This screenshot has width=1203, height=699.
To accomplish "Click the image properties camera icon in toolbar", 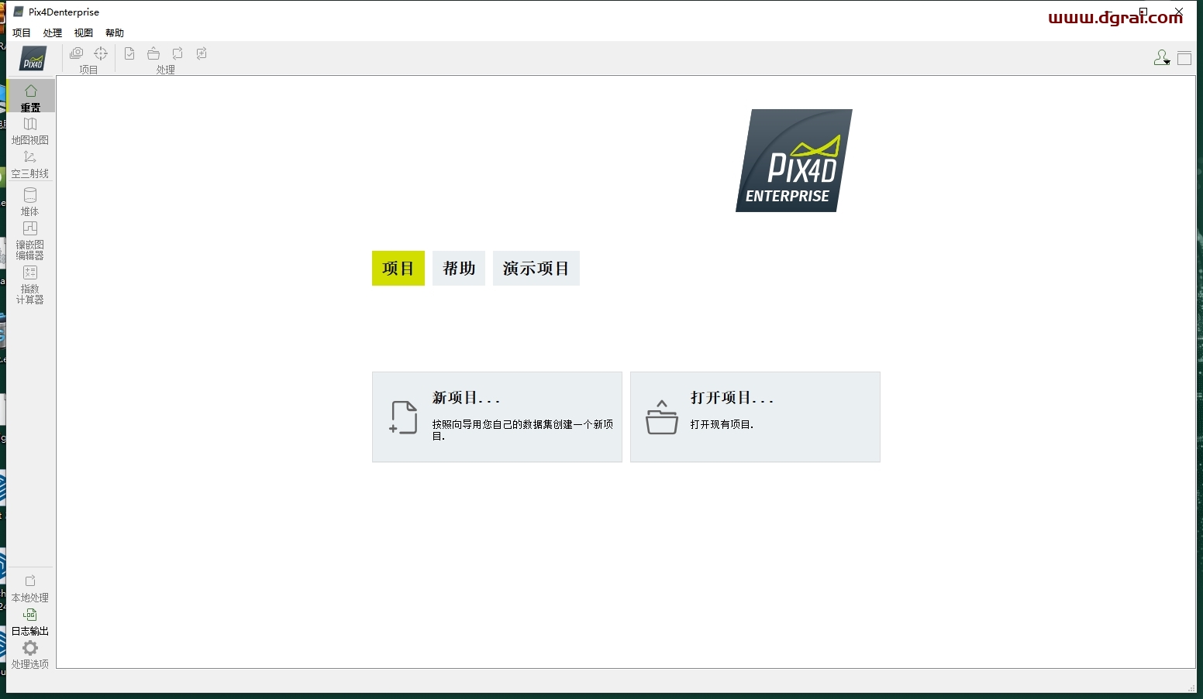I will (x=77, y=53).
